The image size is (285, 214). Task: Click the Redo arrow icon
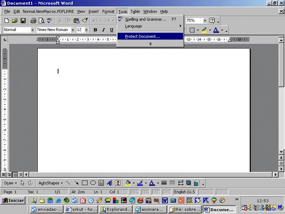107,20
